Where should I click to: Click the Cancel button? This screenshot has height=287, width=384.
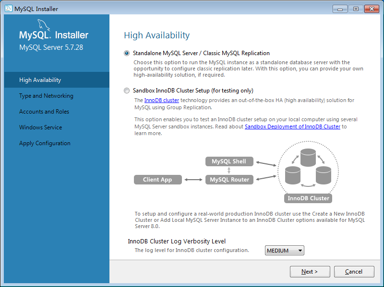pos(354,272)
